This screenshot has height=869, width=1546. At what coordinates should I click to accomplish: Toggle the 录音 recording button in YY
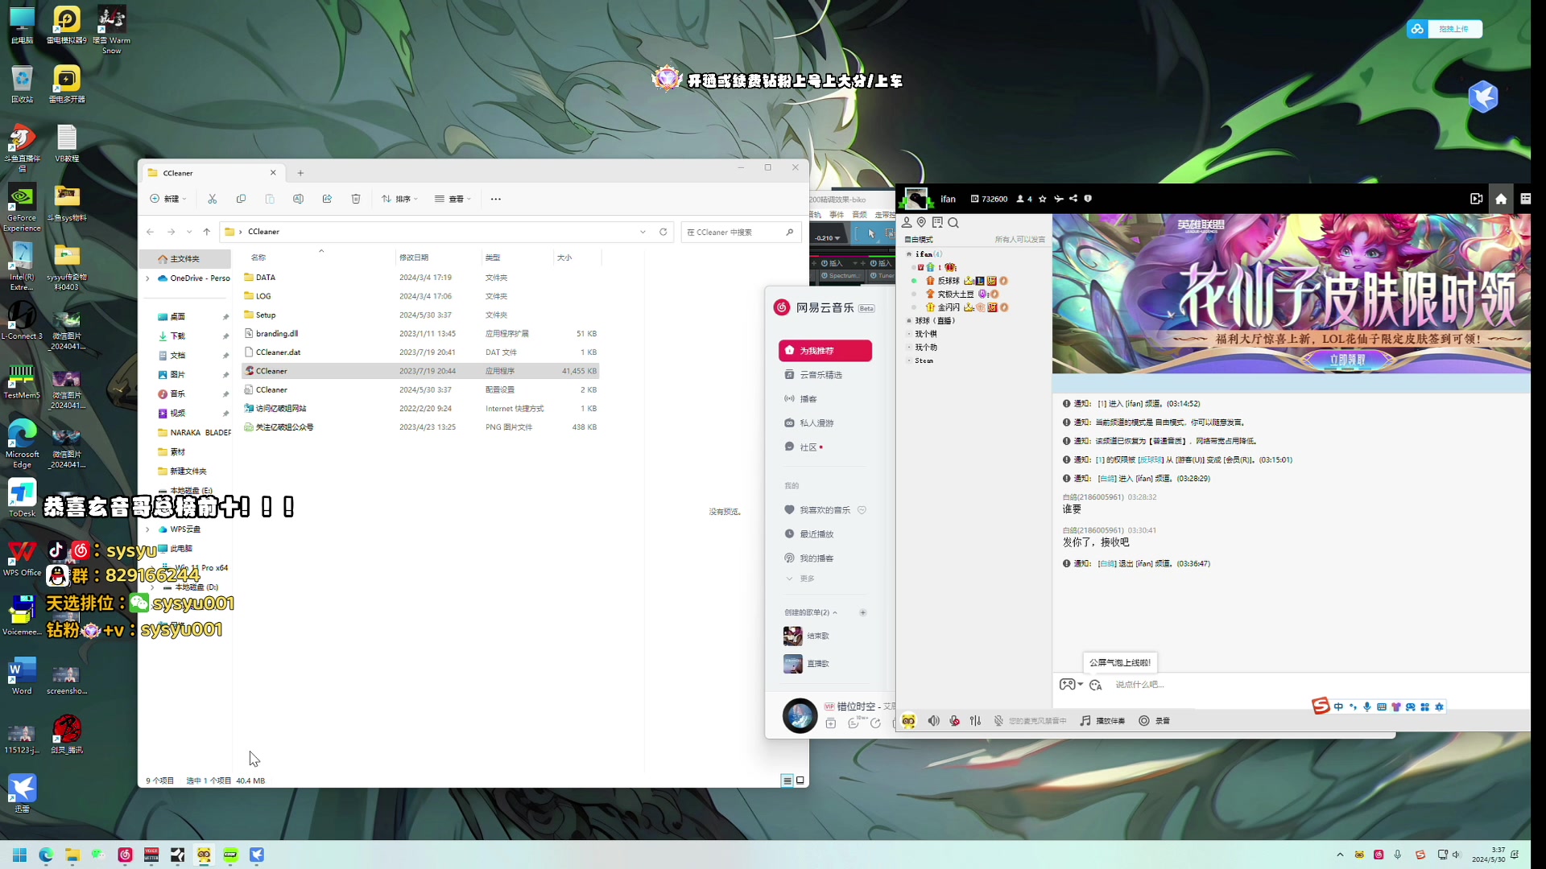(1154, 721)
